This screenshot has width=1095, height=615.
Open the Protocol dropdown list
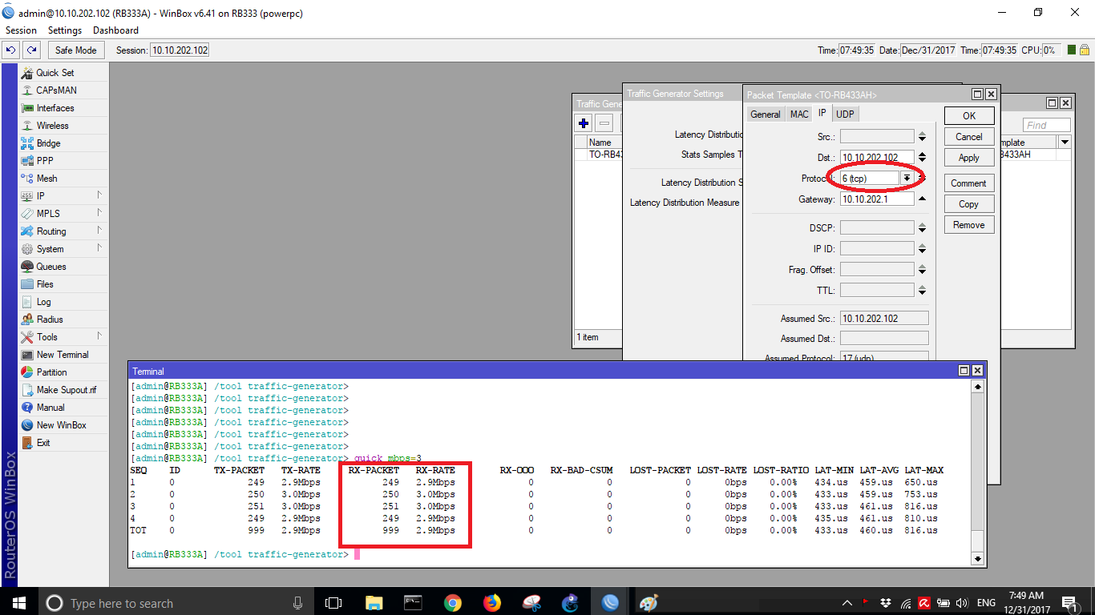coord(907,179)
